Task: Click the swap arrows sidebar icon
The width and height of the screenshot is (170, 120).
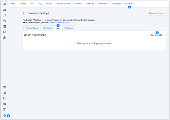Action: click(5, 15)
